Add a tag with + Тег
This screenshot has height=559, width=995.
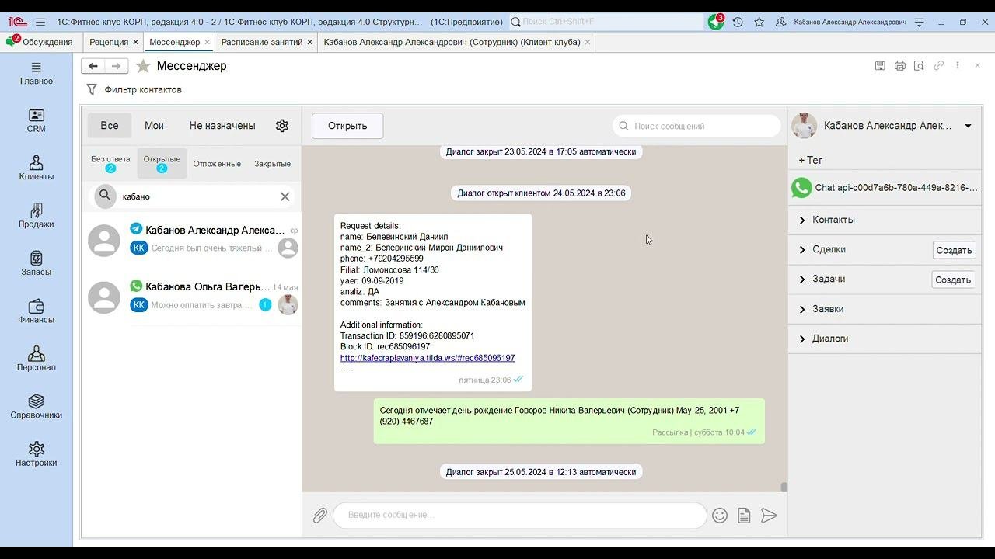[x=811, y=160]
